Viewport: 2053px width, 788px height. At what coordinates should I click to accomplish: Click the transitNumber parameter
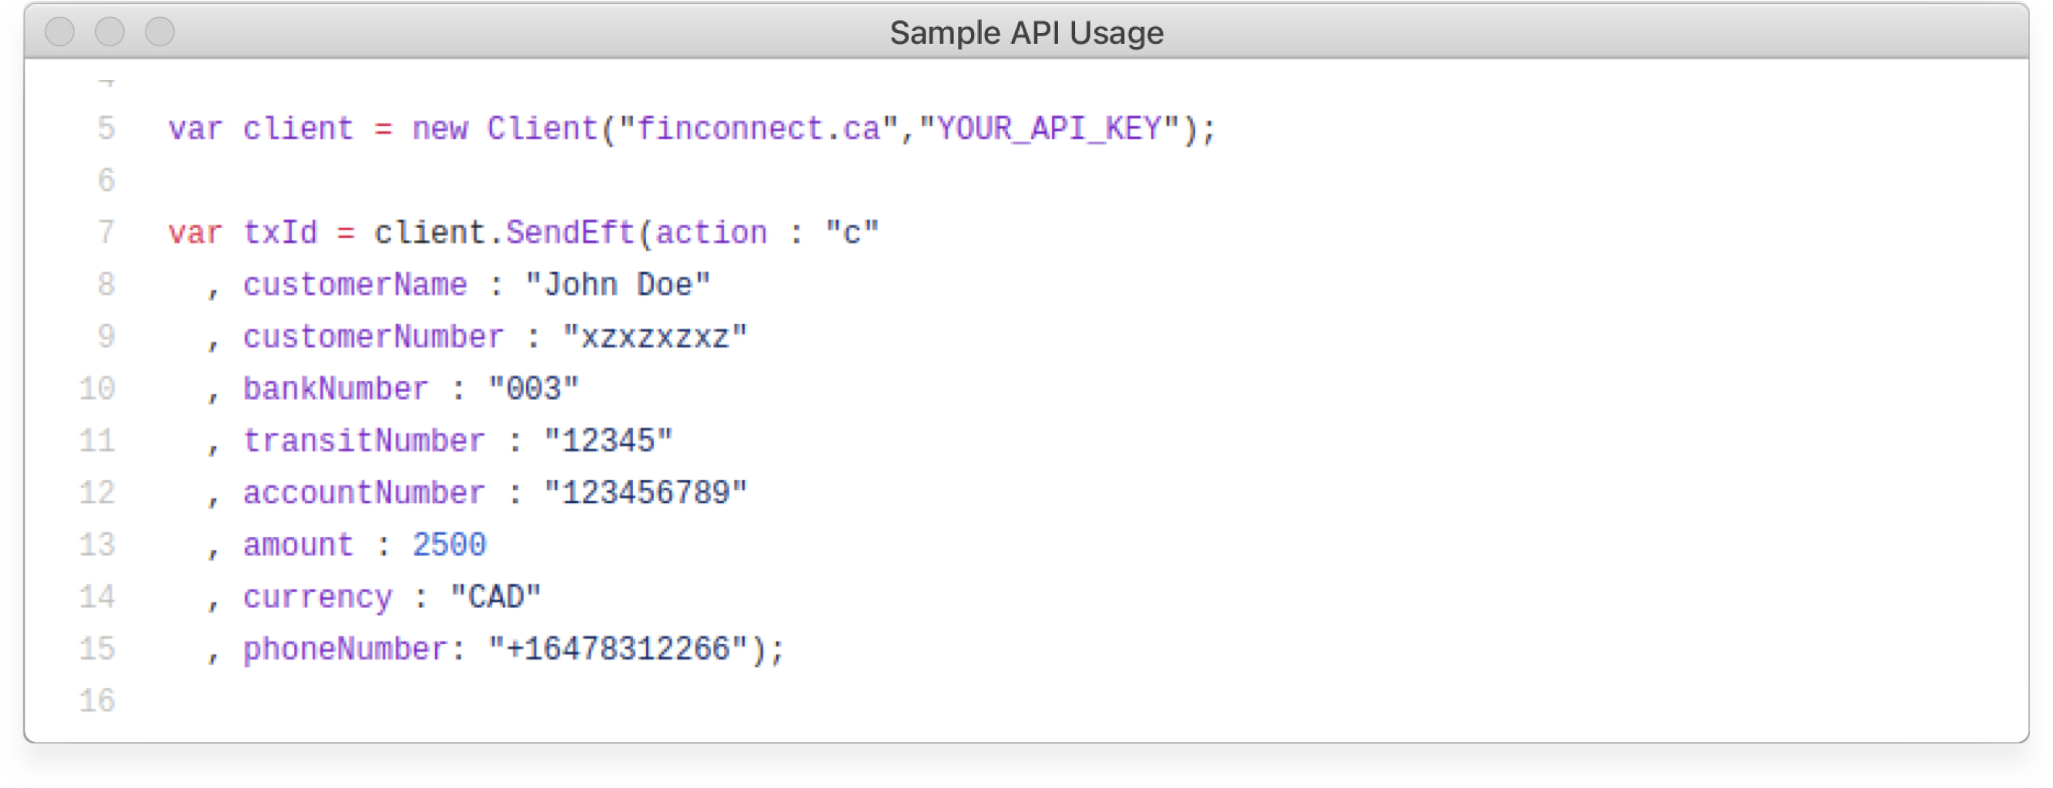[364, 441]
